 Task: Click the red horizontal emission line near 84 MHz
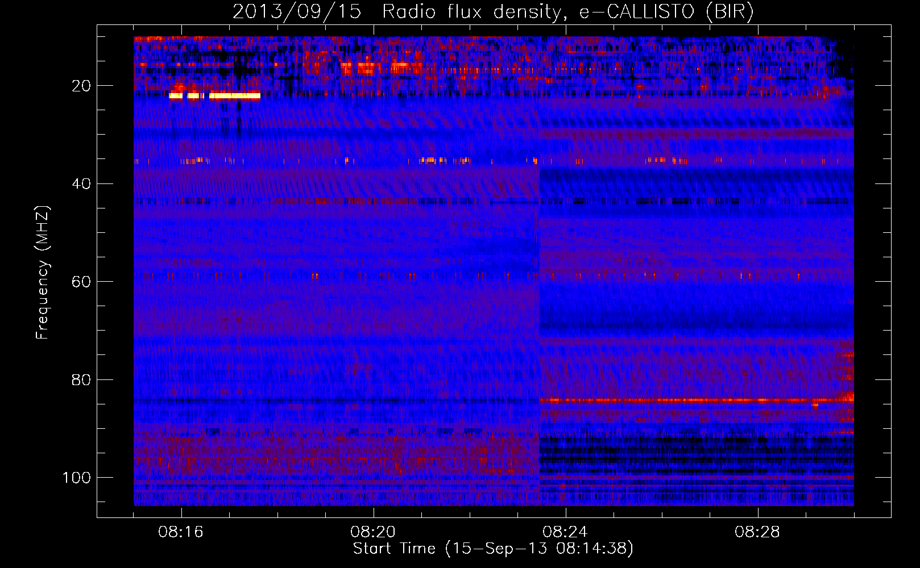pos(697,400)
